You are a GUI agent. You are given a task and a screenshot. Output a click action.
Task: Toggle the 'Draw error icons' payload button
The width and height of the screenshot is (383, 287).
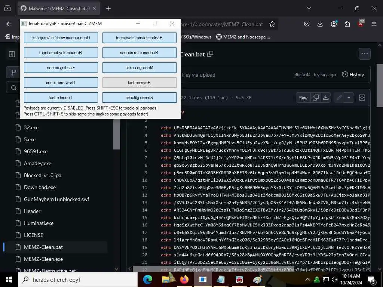click(61, 83)
